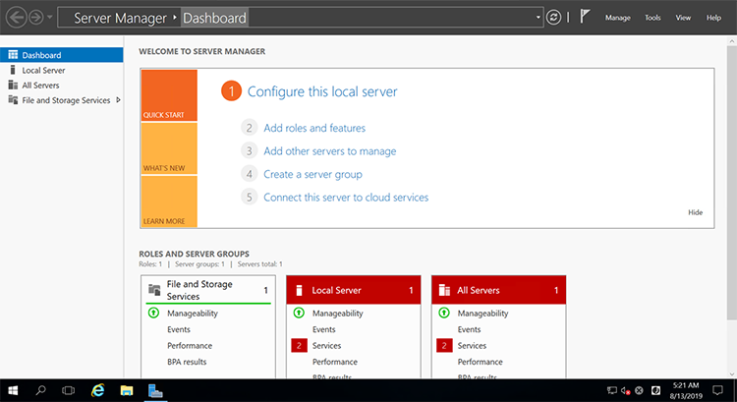Open File Explorer from the taskbar
The image size is (737, 402).
[126, 390]
